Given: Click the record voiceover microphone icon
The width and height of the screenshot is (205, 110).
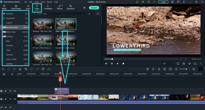Looking at the screenshot, I should (x=159, y=69).
